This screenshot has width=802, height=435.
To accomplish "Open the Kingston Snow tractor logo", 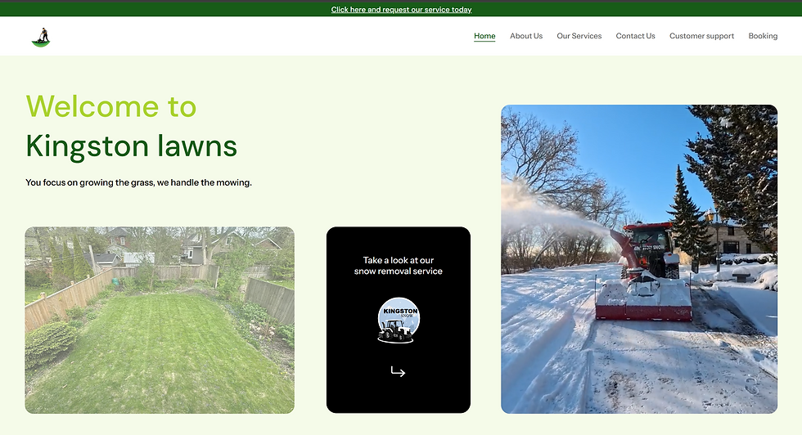I will coord(399,320).
